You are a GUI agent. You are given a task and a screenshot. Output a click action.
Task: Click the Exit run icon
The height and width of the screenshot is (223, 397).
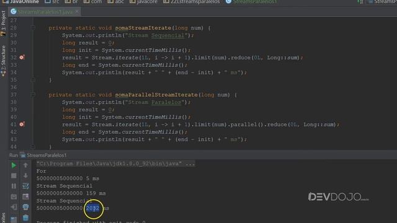(14, 207)
